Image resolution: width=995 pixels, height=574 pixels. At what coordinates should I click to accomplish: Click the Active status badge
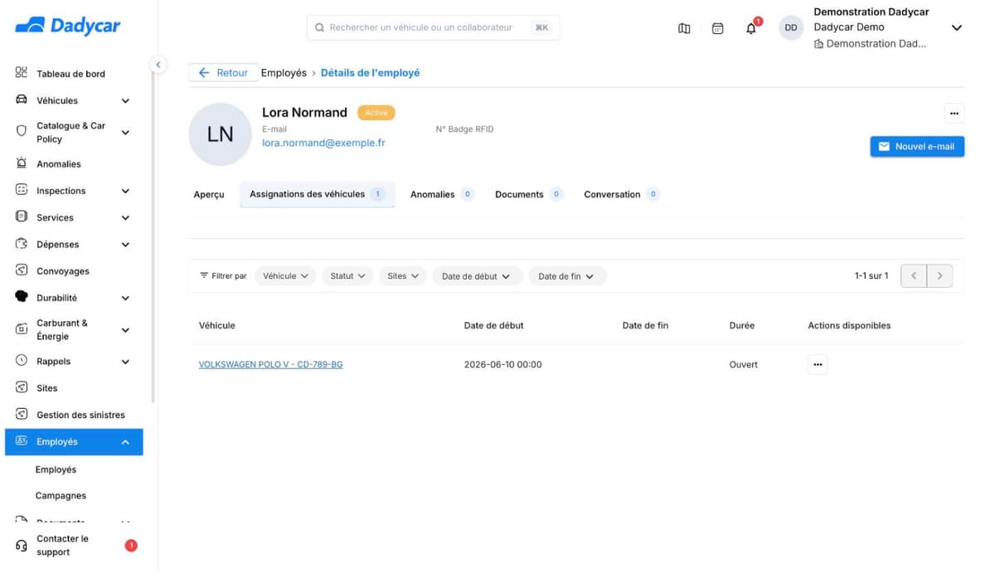[x=376, y=113]
